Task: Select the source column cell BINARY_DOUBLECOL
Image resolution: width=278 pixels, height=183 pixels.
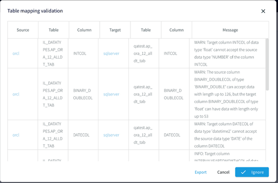Action: [83, 94]
